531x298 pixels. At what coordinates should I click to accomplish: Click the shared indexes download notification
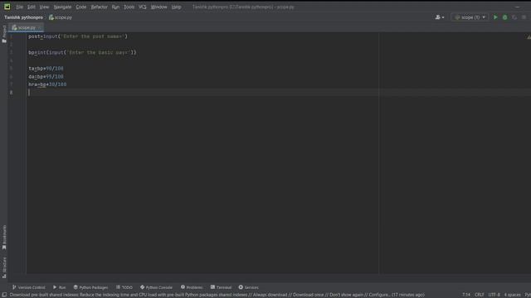(x=217, y=295)
